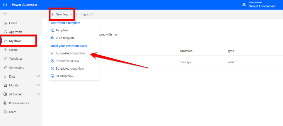Collapse the New flow dropdown chevron
Viewport: 283px width, 126px height.
(71, 14)
